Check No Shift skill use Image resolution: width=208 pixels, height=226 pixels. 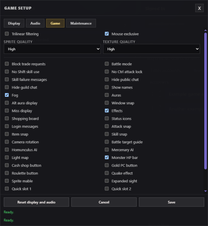coord(7,72)
